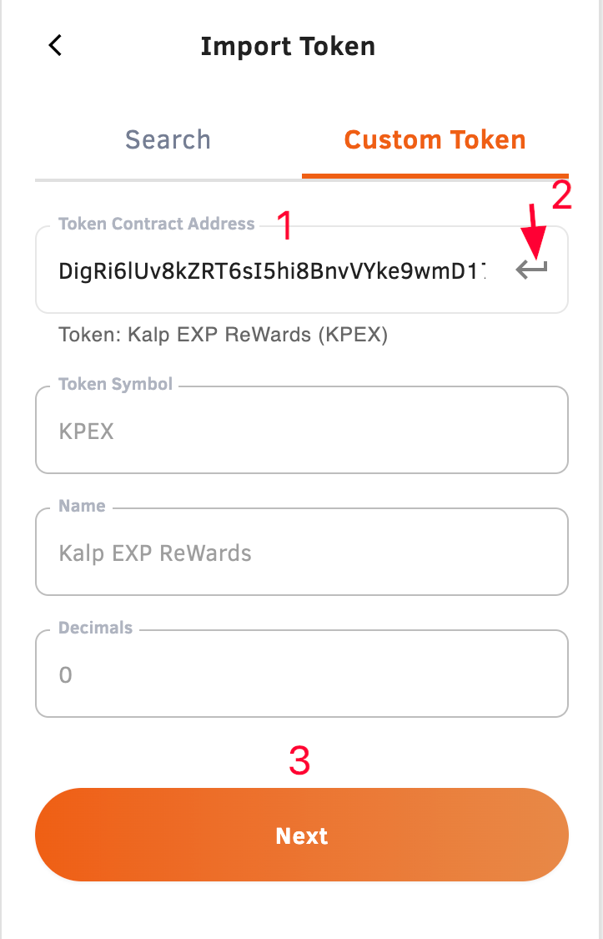Click the Token Symbol field label
603x939 pixels.
(115, 384)
